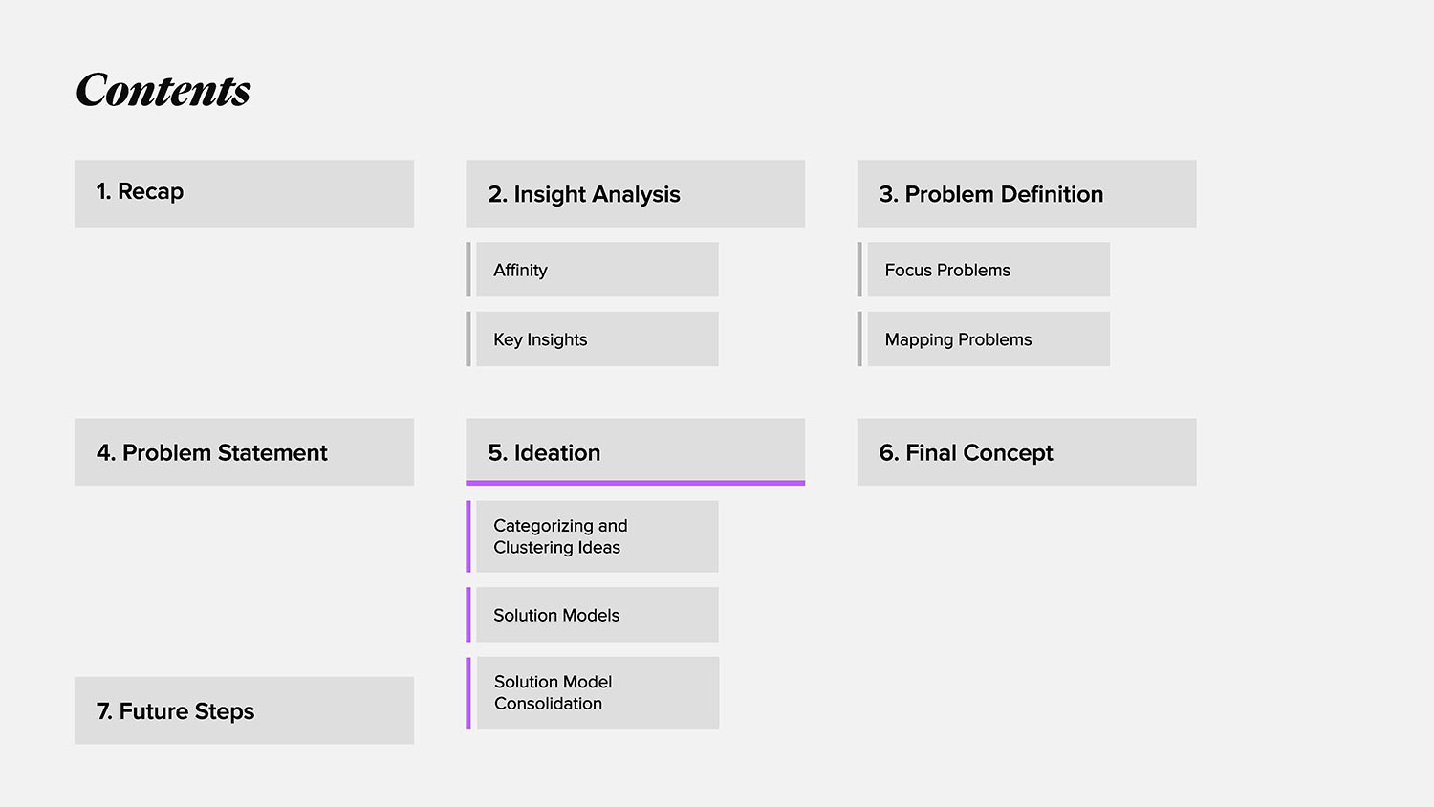Go to Insight Analysis section
The image size is (1434, 807).
635,193
